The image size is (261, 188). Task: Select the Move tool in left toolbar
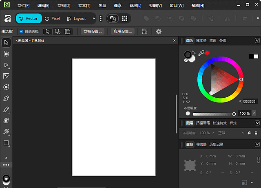(6, 43)
